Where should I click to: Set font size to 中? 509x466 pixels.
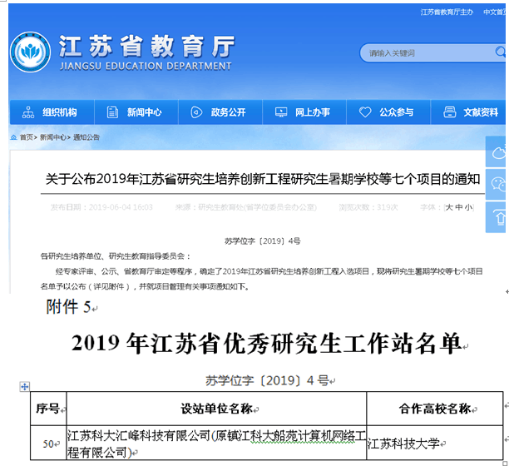(459, 207)
